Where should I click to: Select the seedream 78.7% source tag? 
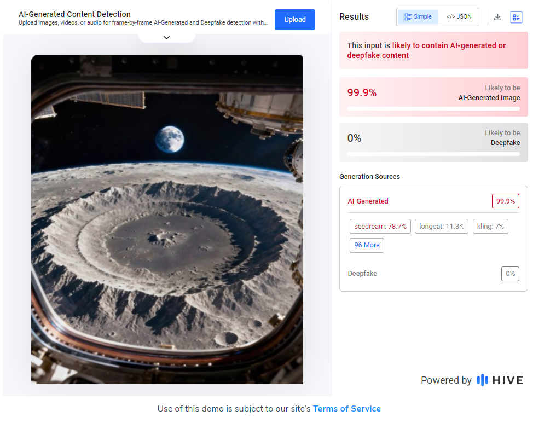380,227
